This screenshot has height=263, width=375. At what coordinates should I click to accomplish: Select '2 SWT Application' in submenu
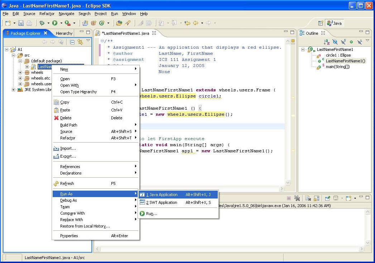coord(178,202)
